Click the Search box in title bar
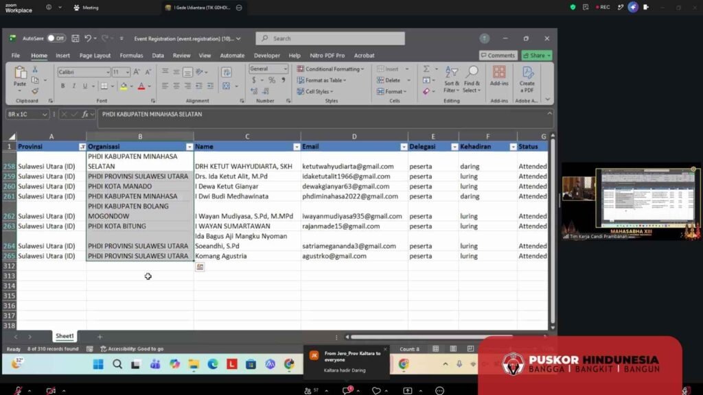Viewport: 703px width, 395px height. coord(330,38)
